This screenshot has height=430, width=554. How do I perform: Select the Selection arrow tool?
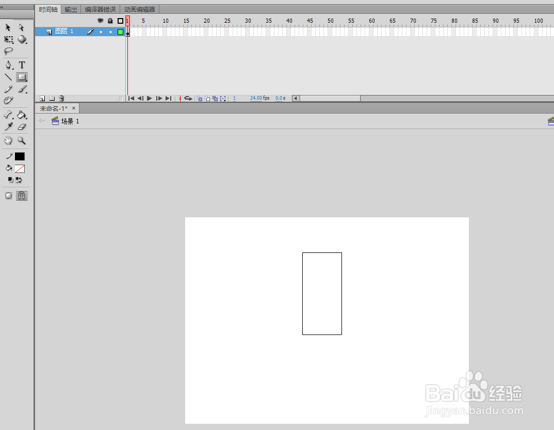coord(7,28)
